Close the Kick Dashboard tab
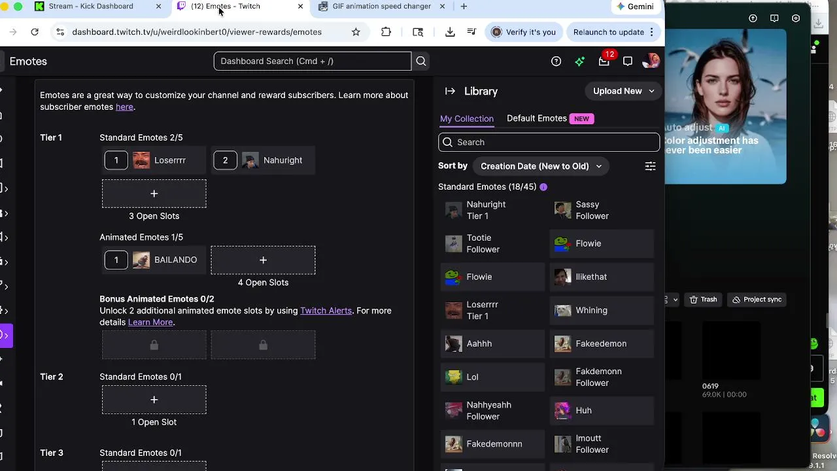 coord(158,7)
